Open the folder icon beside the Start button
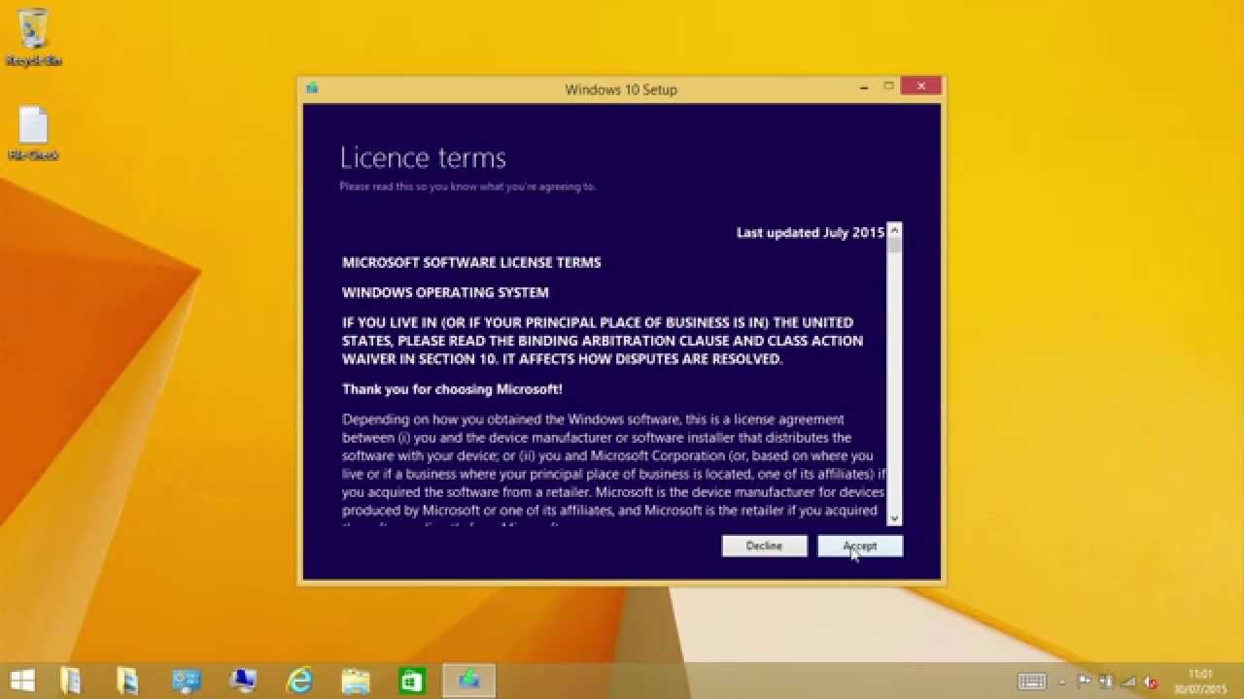The image size is (1244, 699). click(x=71, y=681)
